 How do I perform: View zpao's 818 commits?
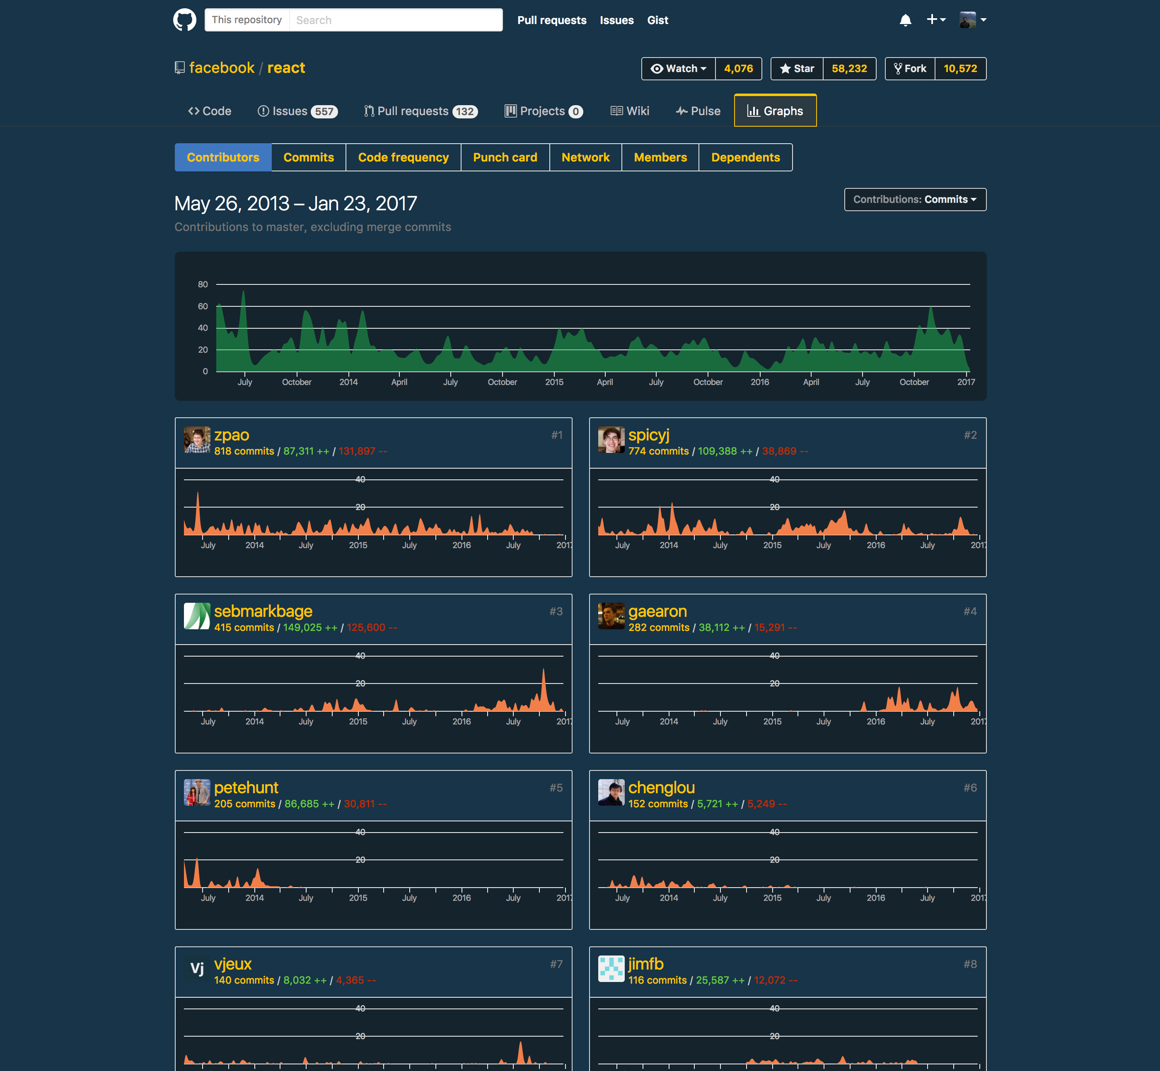244,451
